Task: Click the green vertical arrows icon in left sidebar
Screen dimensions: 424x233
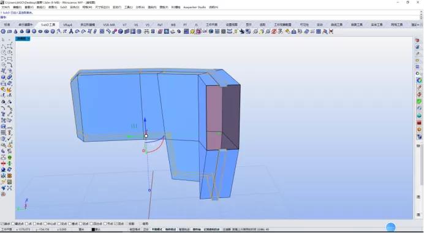Action: tap(9, 164)
